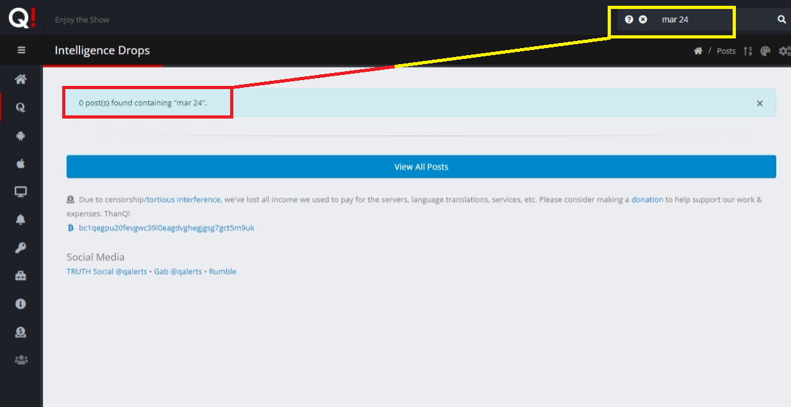Click the 'Posts' breadcrumb
Screen dimensions: 791x407
point(726,51)
